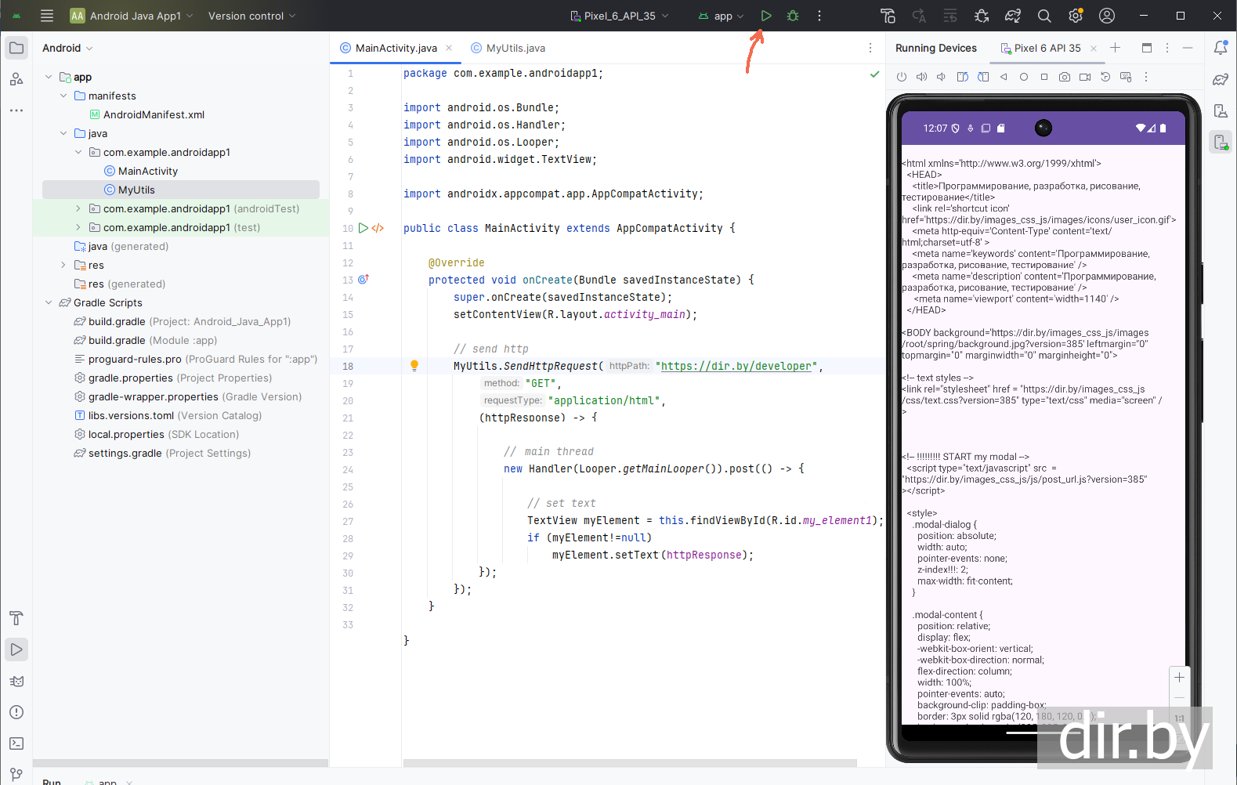Start screen recording of the emulator
Viewport: 1237px width, 785px height.
pyautogui.click(x=1085, y=77)
